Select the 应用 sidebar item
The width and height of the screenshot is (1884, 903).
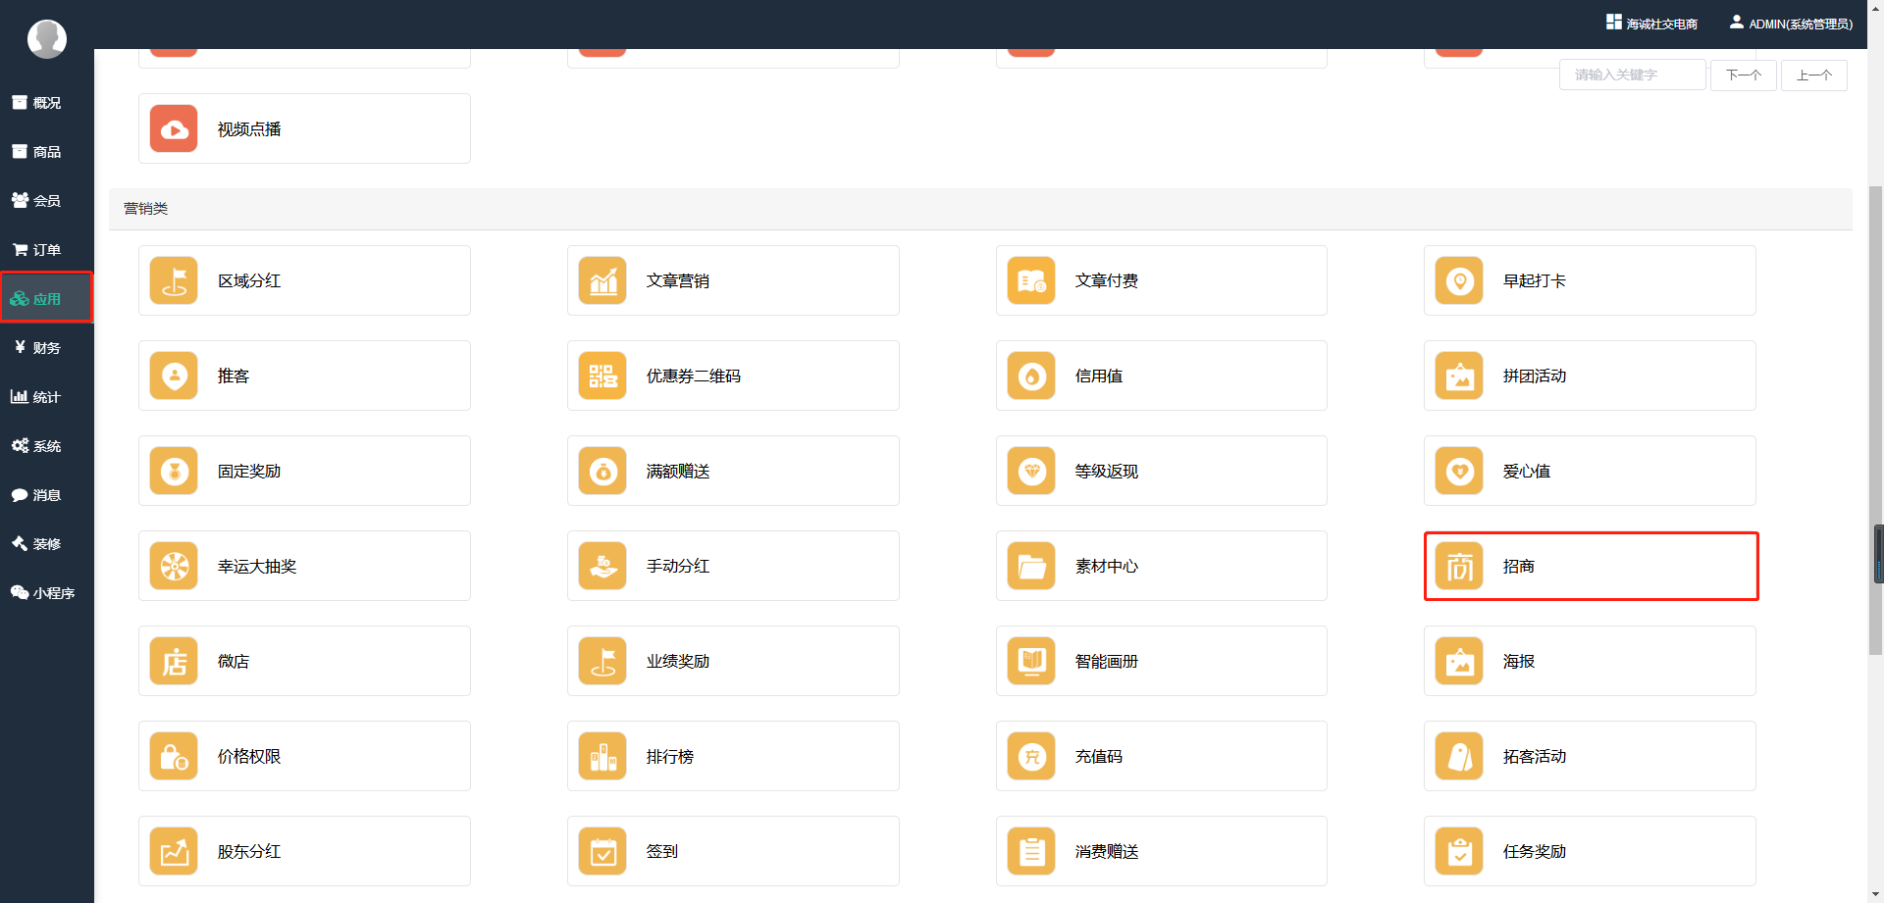pos(46,299)
